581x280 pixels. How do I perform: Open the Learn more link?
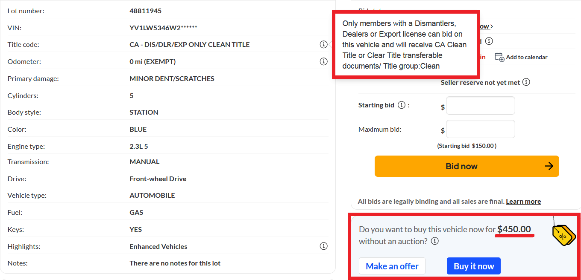(523, 201)
